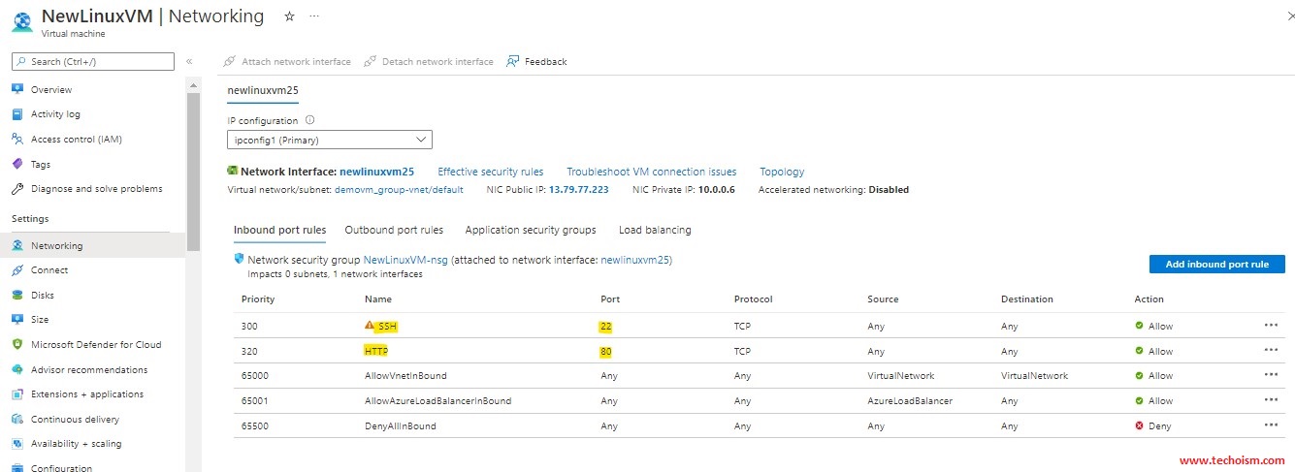The image size is (1295, 472).
Task: Select the Load balancing tab
Action: tap(655, 230)
